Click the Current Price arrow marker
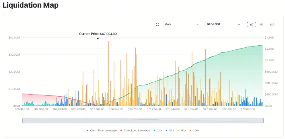 [98, 39]
